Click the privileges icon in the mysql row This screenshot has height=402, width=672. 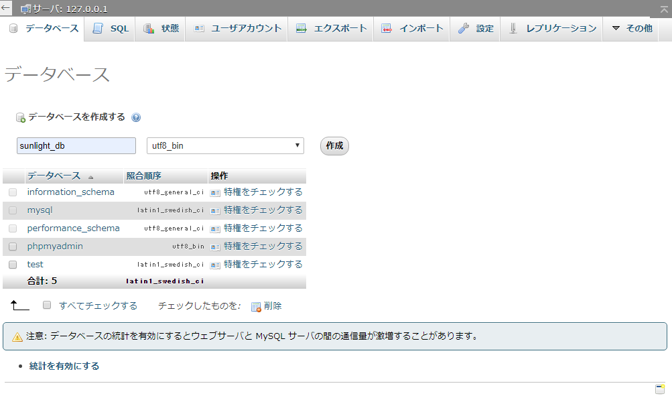coord(215,210)
